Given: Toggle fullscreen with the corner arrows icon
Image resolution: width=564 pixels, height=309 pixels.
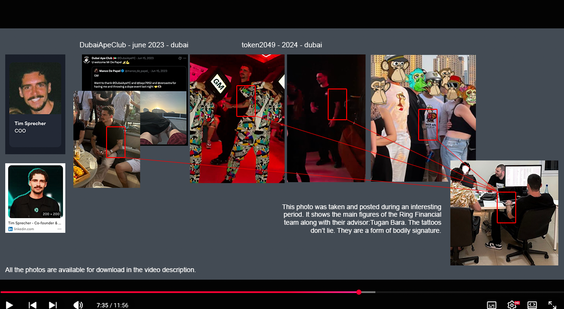Looking at the screenshot, I should tap(552, 305).
